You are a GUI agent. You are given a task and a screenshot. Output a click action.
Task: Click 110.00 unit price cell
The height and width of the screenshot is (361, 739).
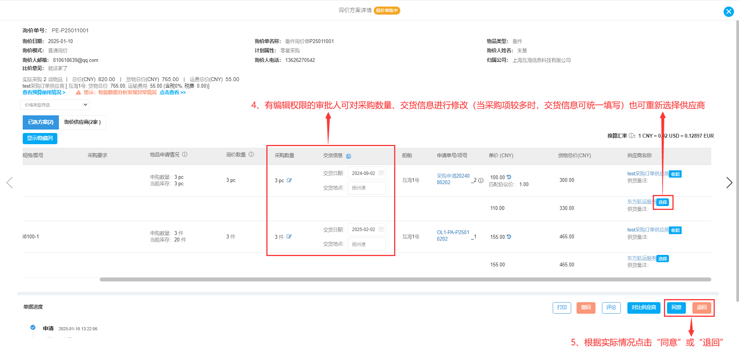(497, 208)
